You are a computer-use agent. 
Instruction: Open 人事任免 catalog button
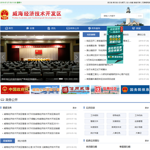[x=116, y=133]
